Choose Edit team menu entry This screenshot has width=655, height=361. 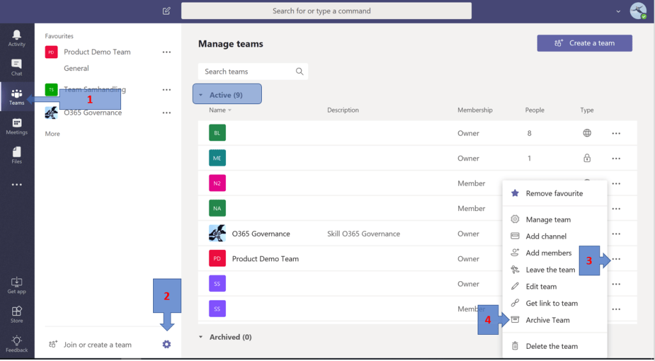coord(554,286)
